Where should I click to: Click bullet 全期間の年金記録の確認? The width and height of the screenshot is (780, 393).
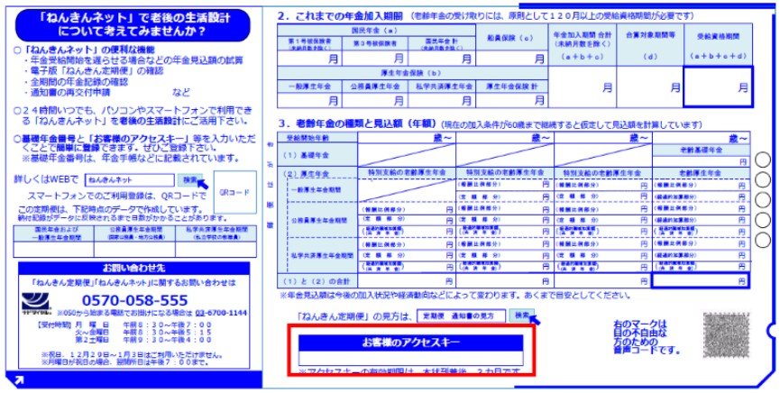coord(76,82)
